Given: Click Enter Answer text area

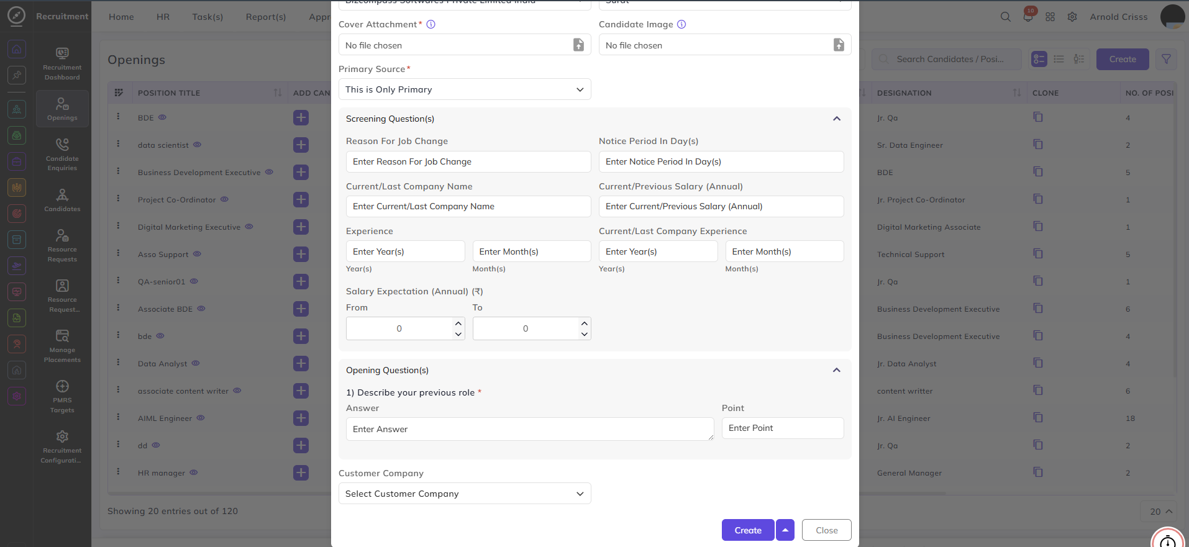Looking at the screenshot, I should pos(530,429).
